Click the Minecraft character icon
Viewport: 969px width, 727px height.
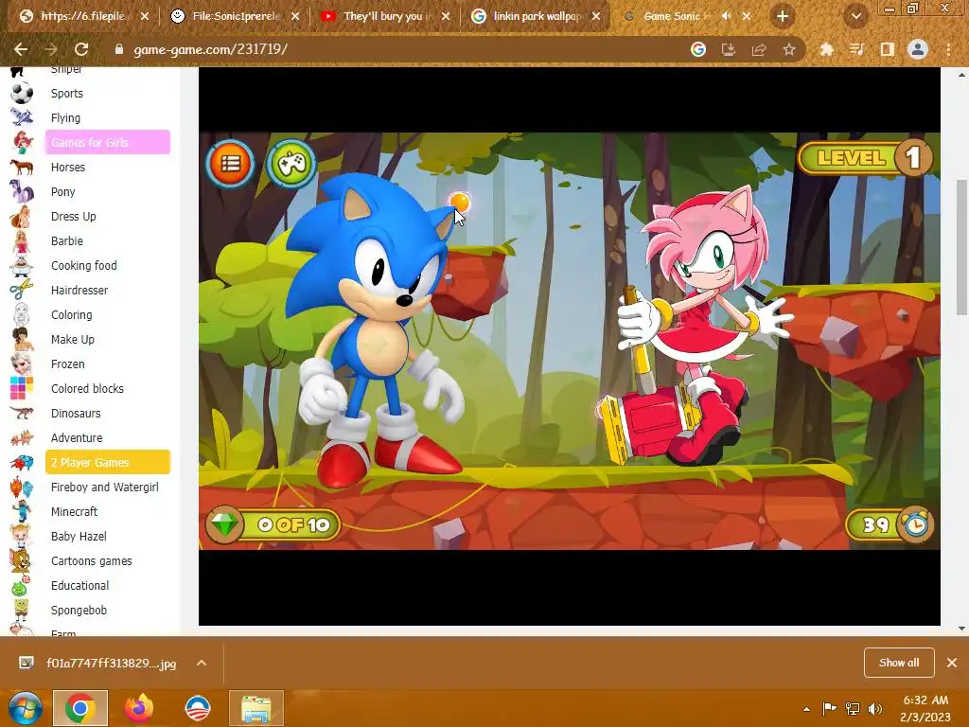coord(22,512)
